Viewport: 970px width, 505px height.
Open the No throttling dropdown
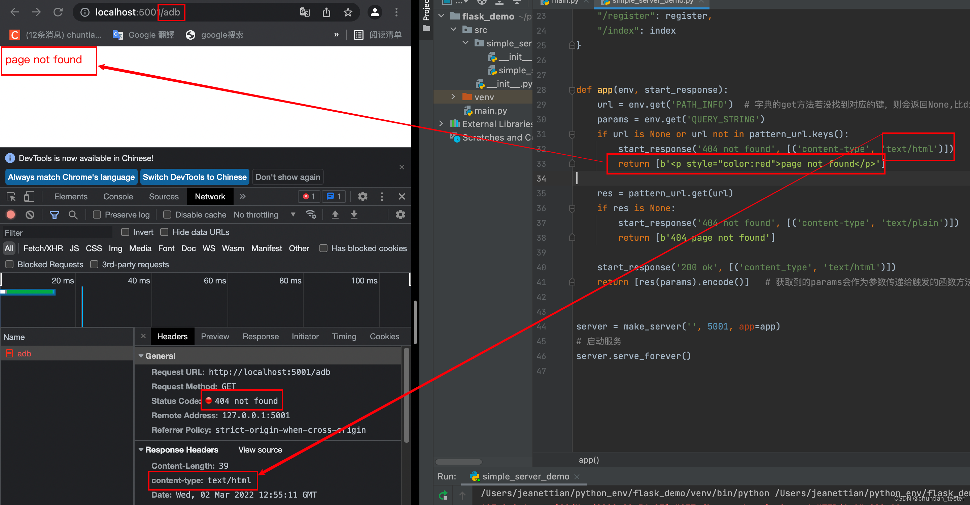(x=264, y=214)
